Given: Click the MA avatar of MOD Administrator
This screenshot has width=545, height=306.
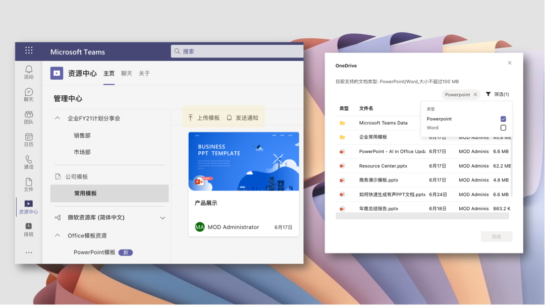Looking at the screenshot, I should [x=199, y=227].
